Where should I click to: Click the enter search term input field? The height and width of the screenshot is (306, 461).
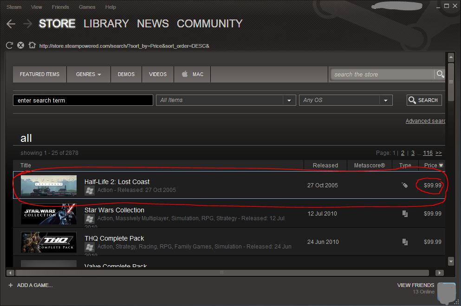click(x=83, y=100)
